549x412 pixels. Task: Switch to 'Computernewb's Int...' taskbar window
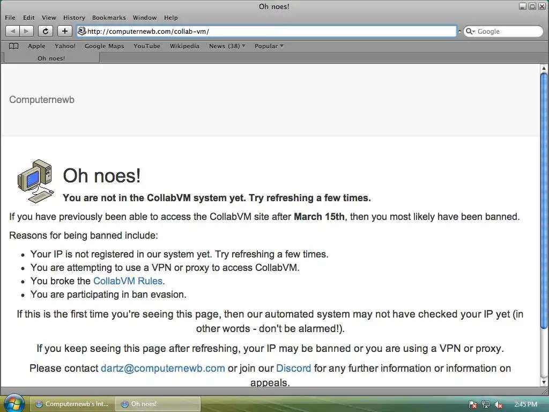72,404
